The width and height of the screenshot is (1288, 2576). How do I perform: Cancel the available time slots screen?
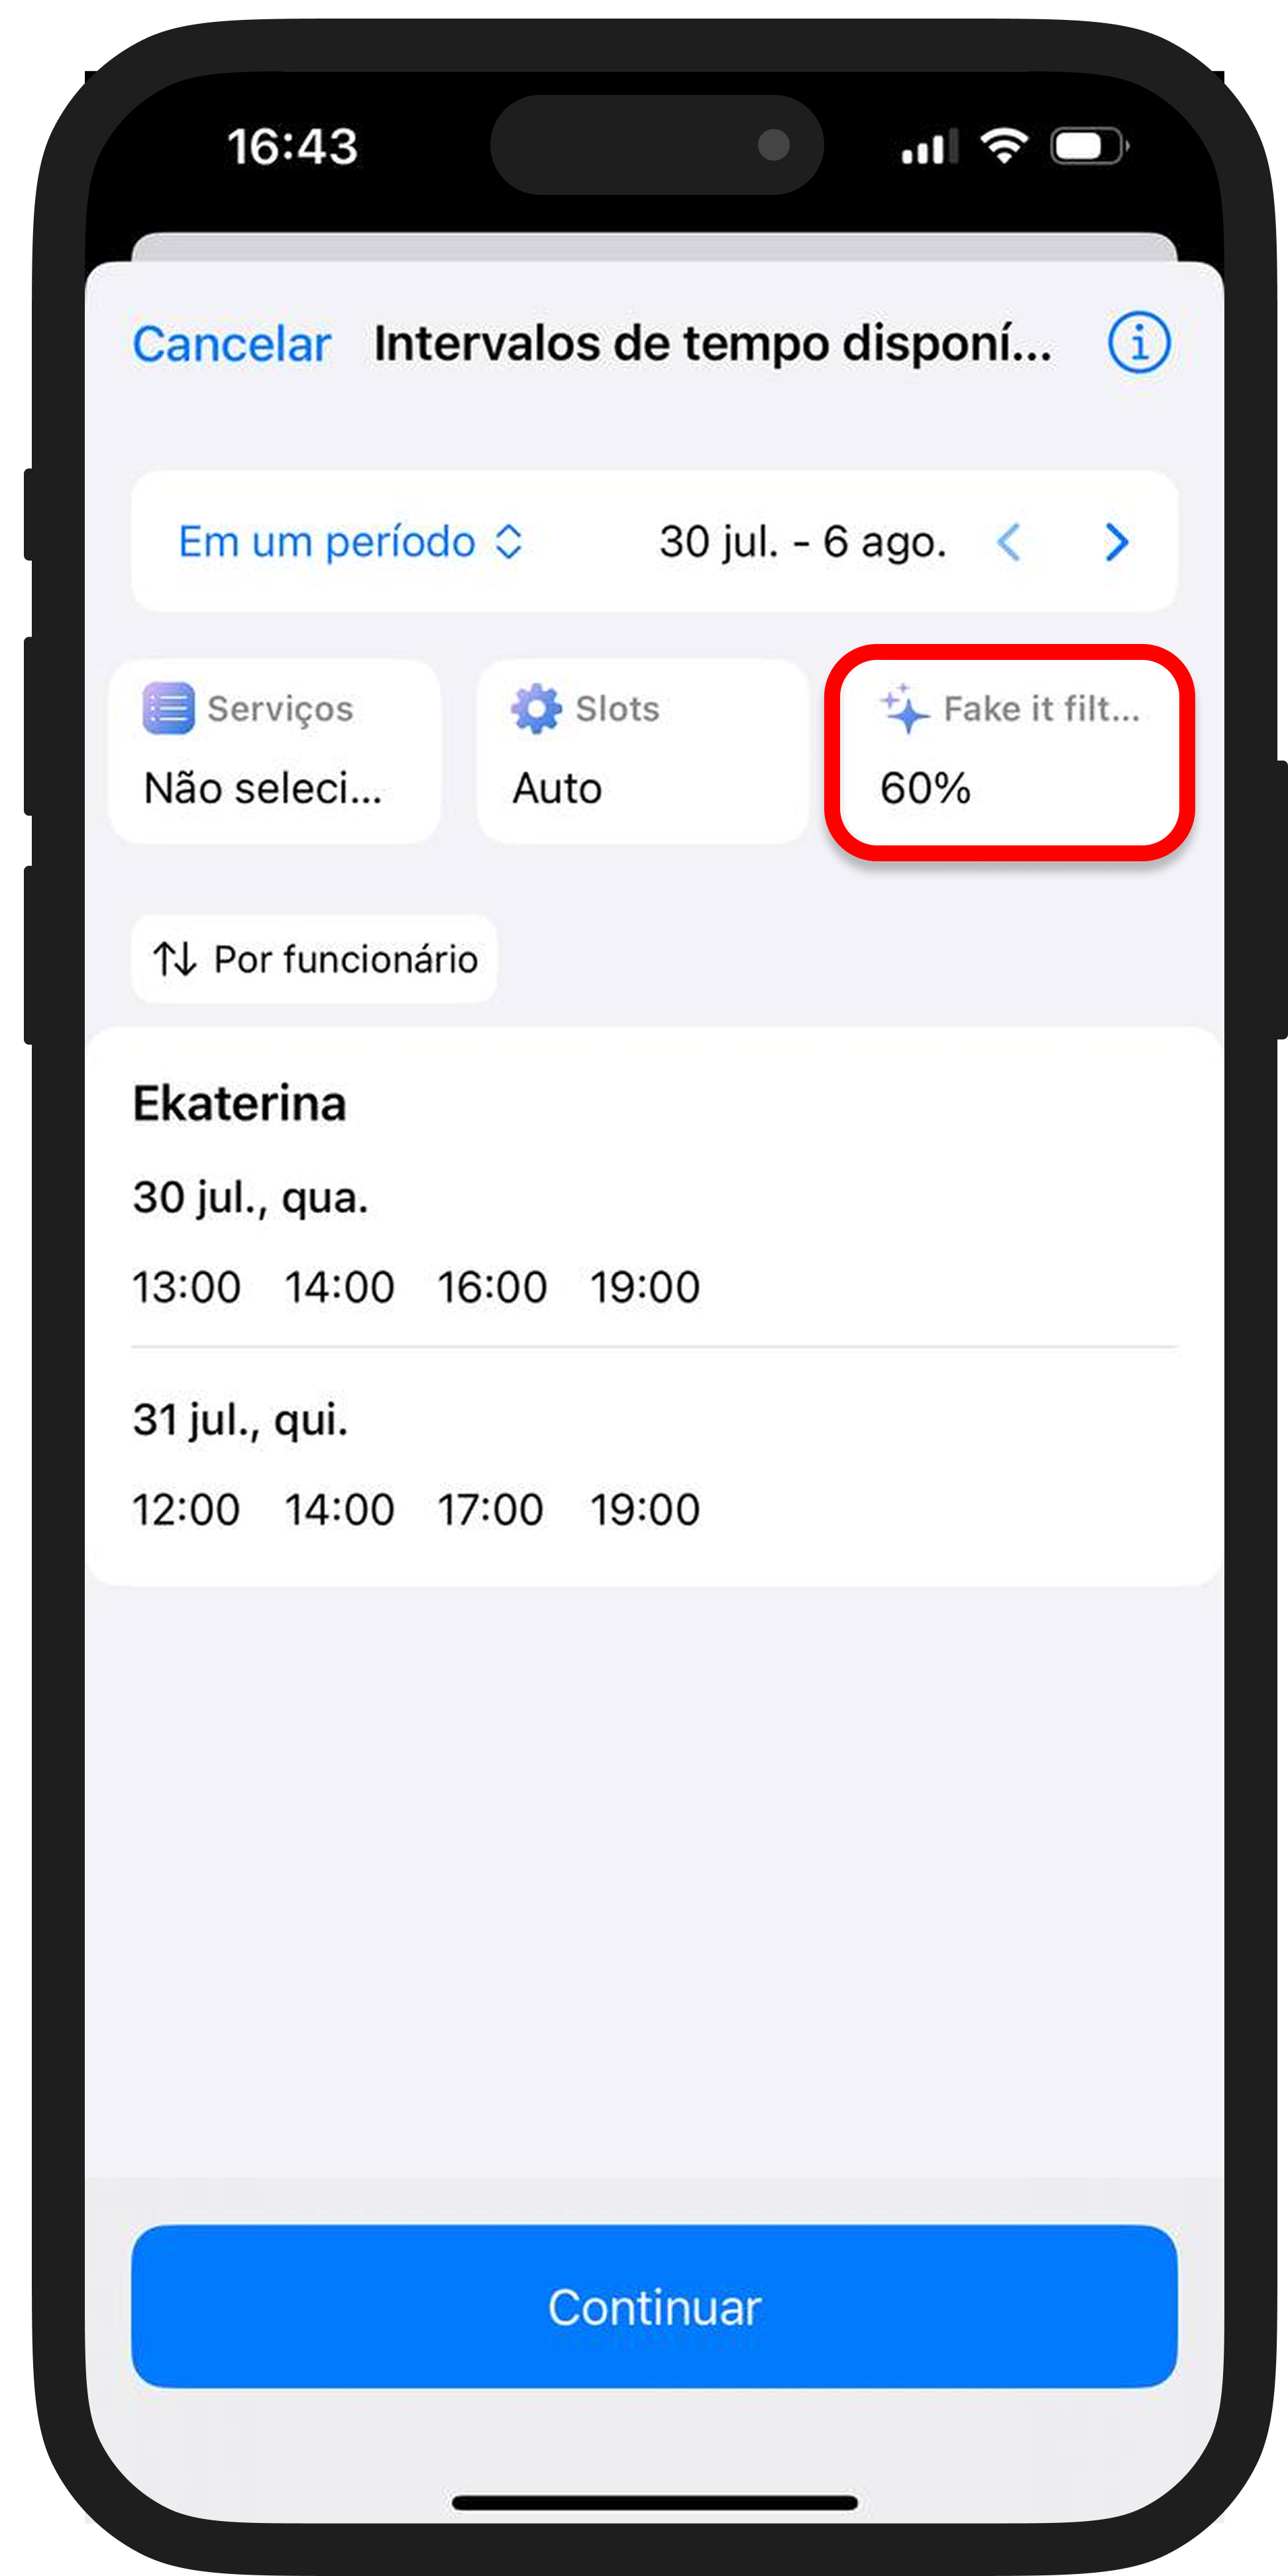(x=231, y=344)
